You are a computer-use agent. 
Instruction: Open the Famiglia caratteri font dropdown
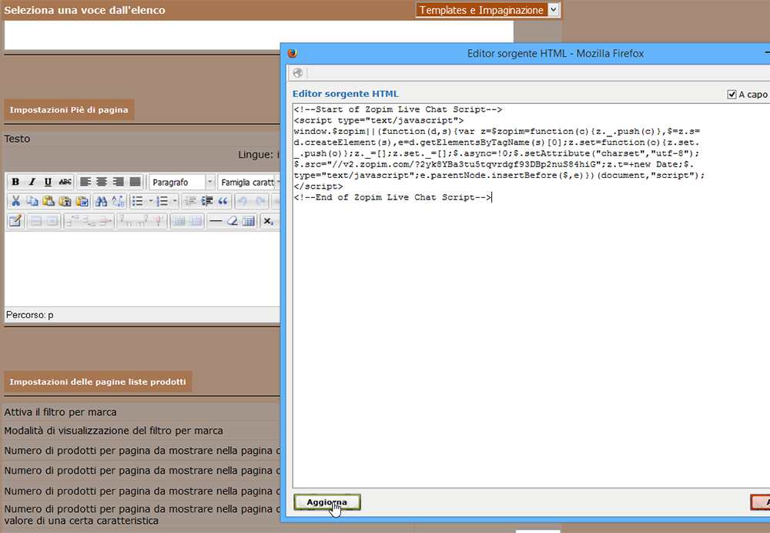[249, 183]
